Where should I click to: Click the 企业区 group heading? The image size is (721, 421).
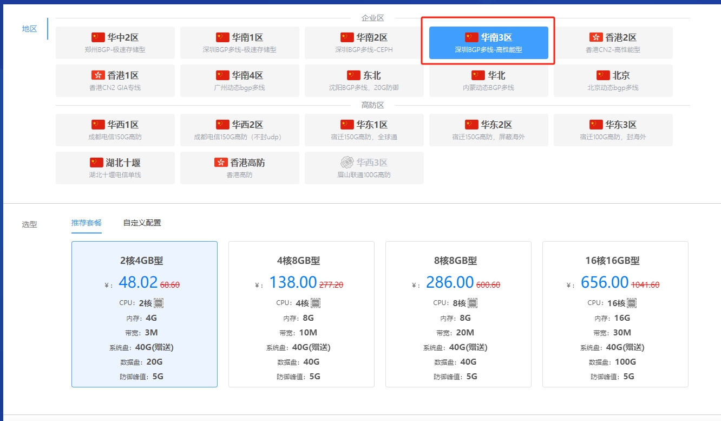[372, 18]
